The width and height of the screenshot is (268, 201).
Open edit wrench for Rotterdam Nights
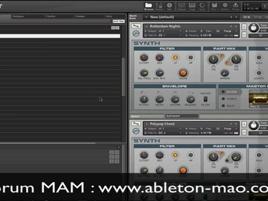point(136,26)
